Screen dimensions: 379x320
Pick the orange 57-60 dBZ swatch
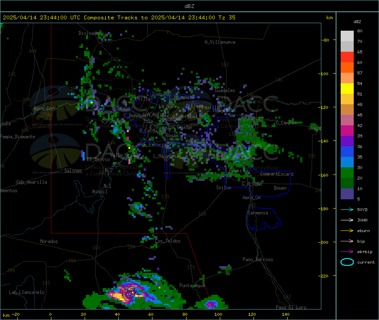(x=347, y=68)
